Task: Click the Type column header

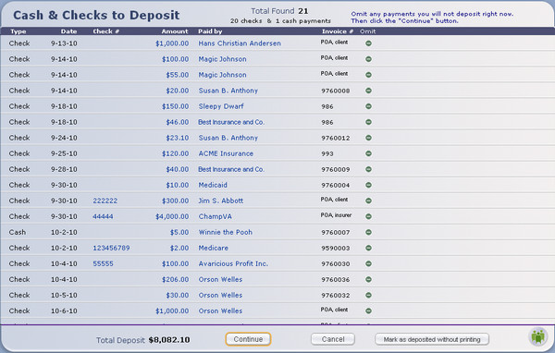Action: click(x=18, y=31)
